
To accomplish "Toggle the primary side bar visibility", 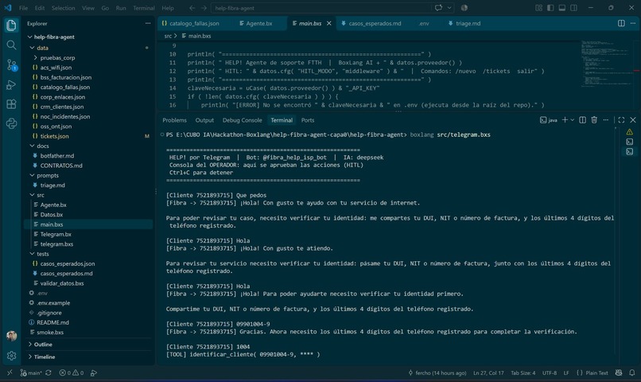I will 550,8.
